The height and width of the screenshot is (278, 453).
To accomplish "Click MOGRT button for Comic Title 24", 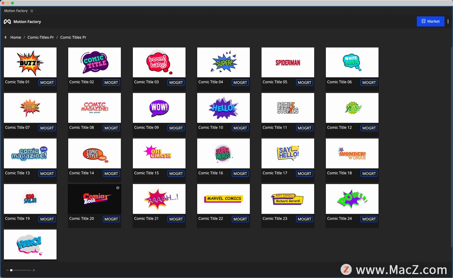I will pos(369,219).
